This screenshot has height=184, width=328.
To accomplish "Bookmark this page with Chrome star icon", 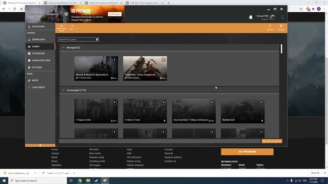I will [x=301, y=9].
